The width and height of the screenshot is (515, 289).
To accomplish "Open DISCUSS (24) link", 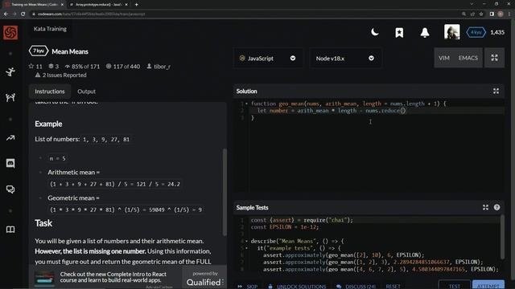I will (356, 286).
